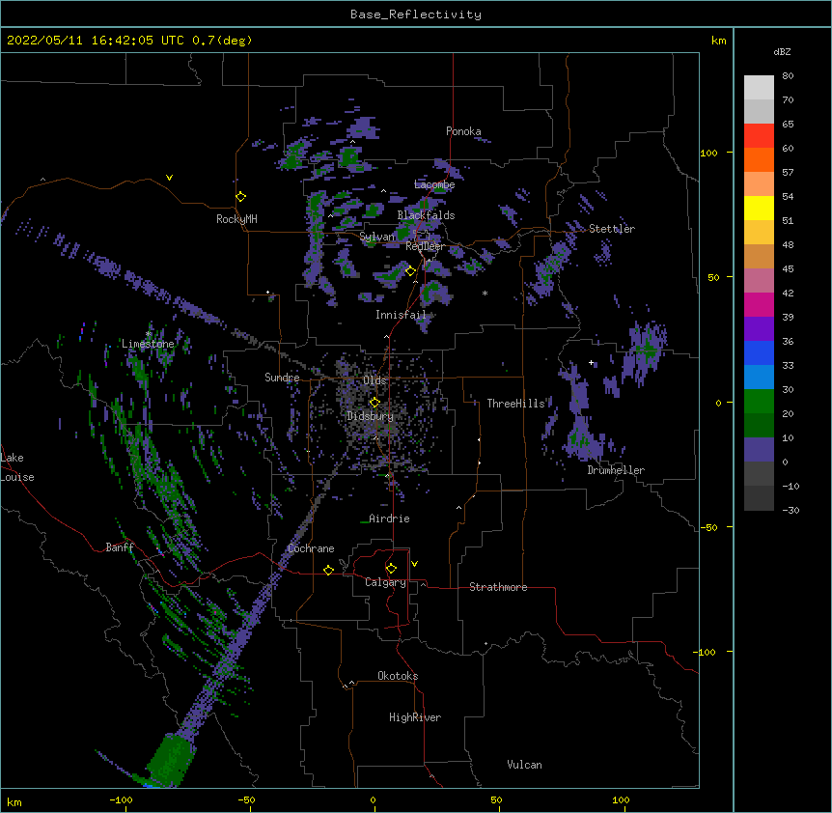Click the yellow diamond marker above the RockyMH label
The height and width of the screenshot is (813, 832).
coord(240,197)
